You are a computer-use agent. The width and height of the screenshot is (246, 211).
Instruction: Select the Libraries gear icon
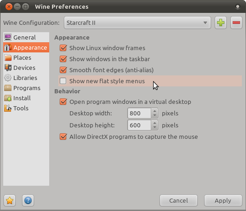click(x=8, y=78)
